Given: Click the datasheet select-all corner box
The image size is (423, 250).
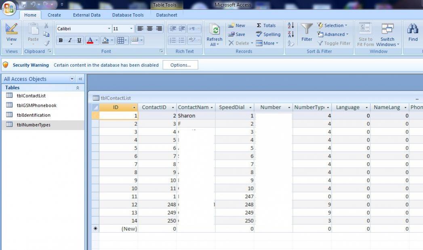Looking at the screenshot, I should (95, 108).
